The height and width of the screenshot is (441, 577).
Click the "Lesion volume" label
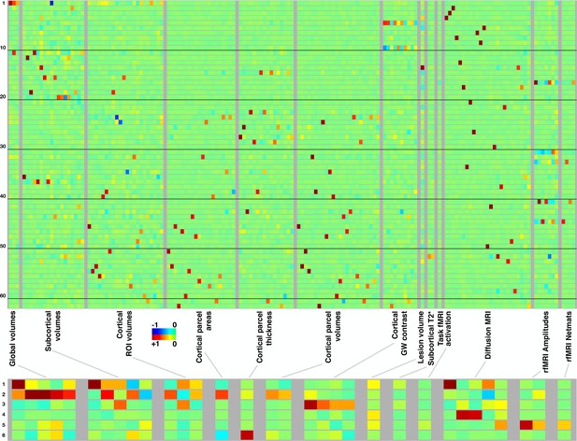[422, 337]
